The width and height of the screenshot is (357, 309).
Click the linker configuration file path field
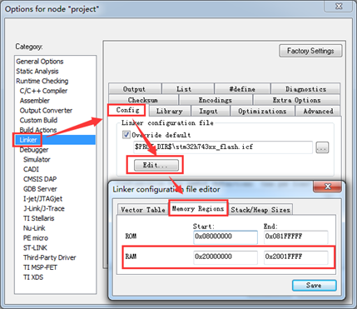point(223,147)
